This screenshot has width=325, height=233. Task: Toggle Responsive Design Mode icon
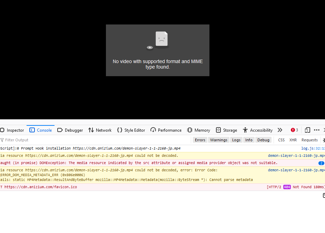[307, 130]
